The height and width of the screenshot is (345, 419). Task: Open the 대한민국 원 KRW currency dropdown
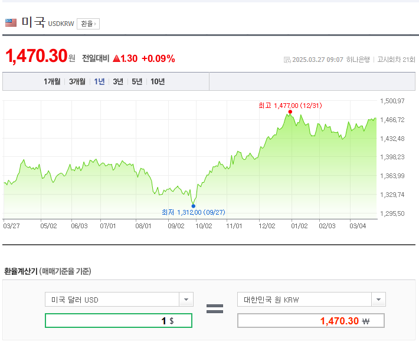(312, 300)
